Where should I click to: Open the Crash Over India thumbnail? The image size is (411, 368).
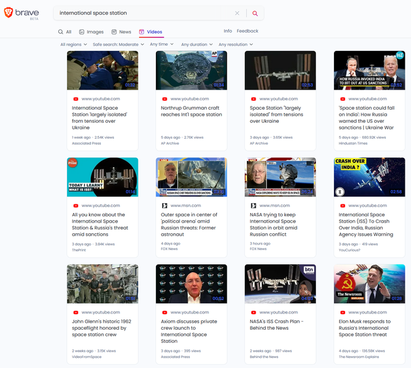click(x=369, y=177)
